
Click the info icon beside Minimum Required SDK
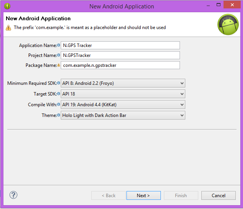point(58,83)
